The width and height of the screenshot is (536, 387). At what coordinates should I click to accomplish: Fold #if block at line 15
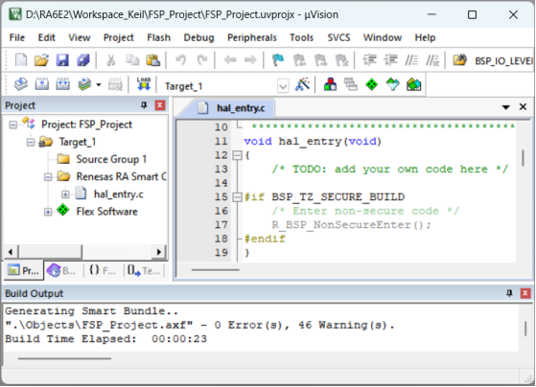[237, 197]
